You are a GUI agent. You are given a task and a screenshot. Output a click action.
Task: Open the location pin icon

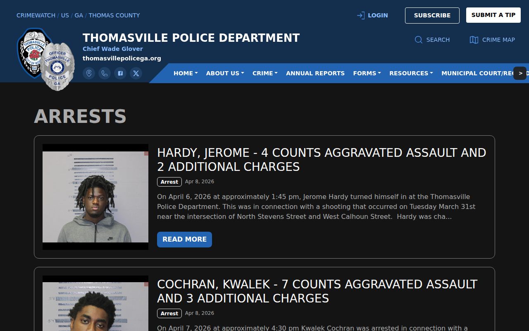tap(89, 73)
